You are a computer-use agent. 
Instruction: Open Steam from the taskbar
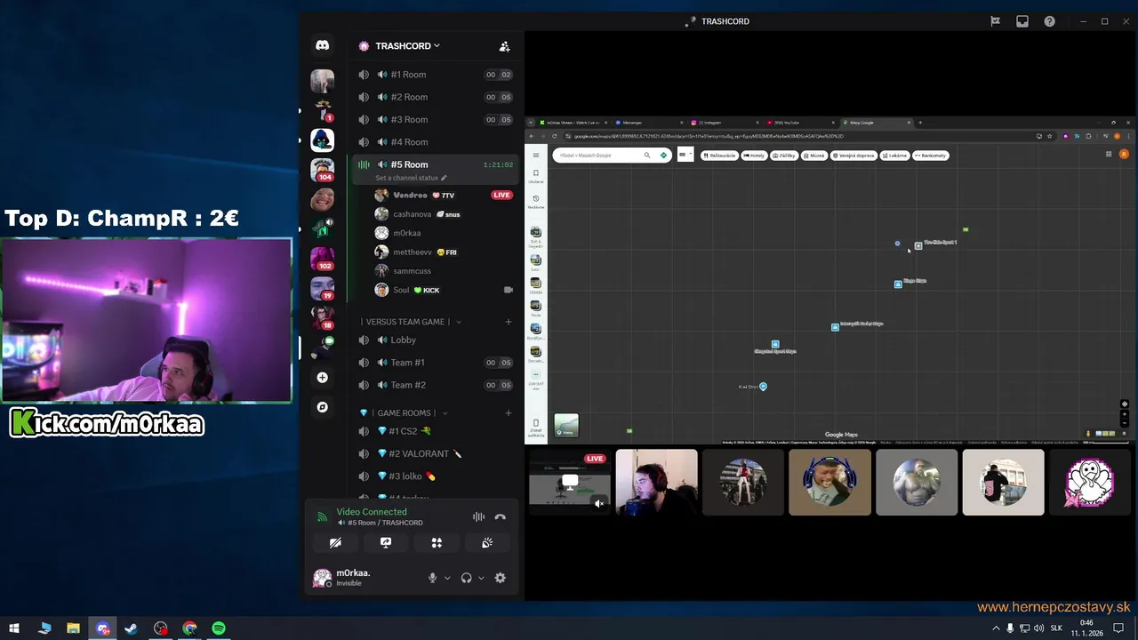(132, 628)
